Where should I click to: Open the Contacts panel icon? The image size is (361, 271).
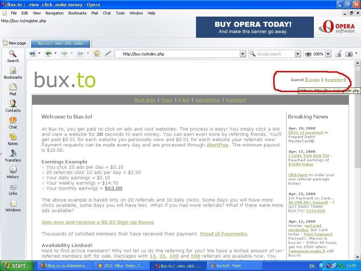point(13,106)
